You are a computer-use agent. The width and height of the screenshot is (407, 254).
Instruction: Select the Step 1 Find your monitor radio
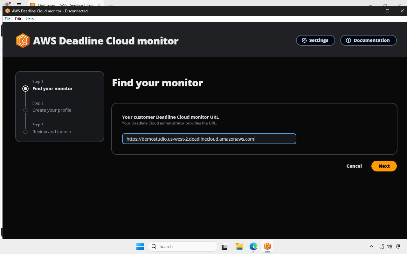point(25,89)
